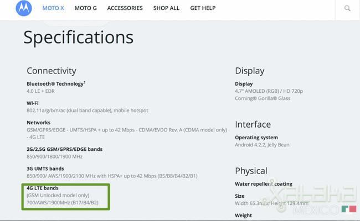Click the Specifications page heading

[78, 38]
